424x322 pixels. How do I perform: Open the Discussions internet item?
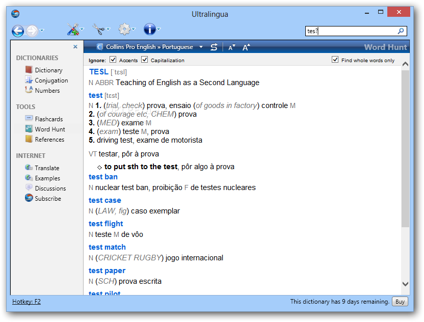click(50, 189)
